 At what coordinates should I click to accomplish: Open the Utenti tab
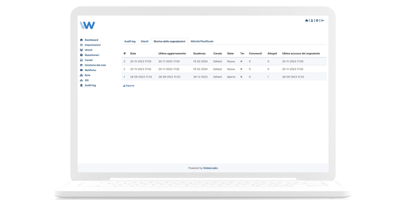[144, 41]
